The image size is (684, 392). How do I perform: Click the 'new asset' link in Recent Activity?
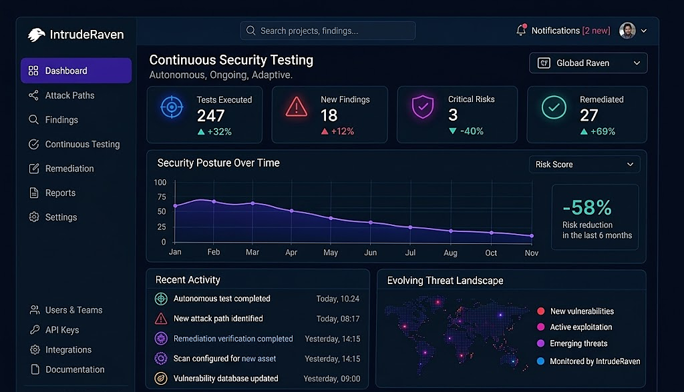[x=259, y=359]
